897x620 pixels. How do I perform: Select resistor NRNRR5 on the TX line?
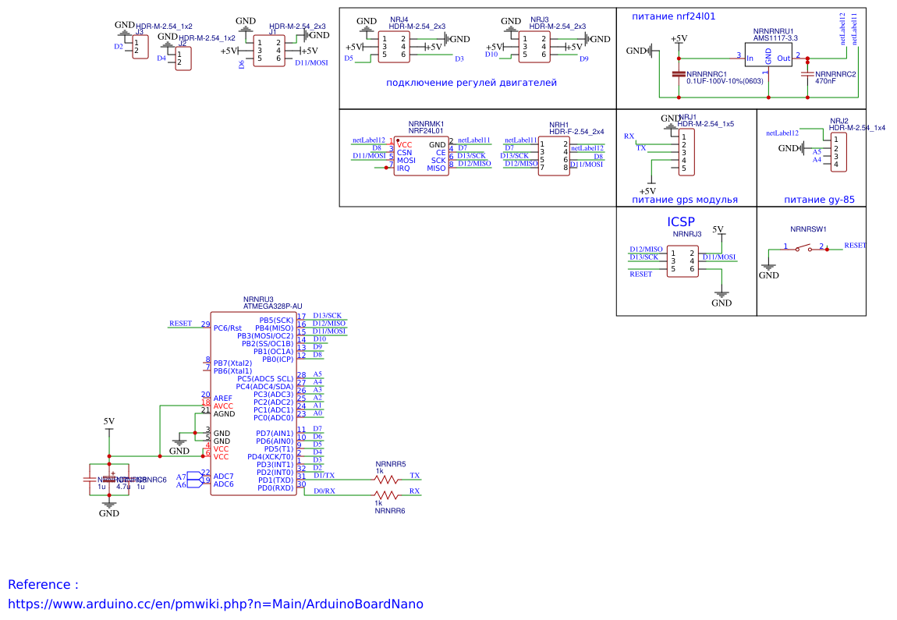click(388, 480)
